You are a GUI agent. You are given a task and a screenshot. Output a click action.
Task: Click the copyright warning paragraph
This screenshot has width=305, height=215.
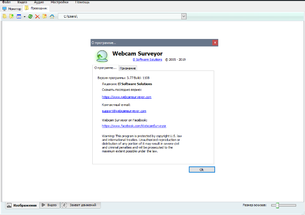pyautogui.click(x=142, y=144)
